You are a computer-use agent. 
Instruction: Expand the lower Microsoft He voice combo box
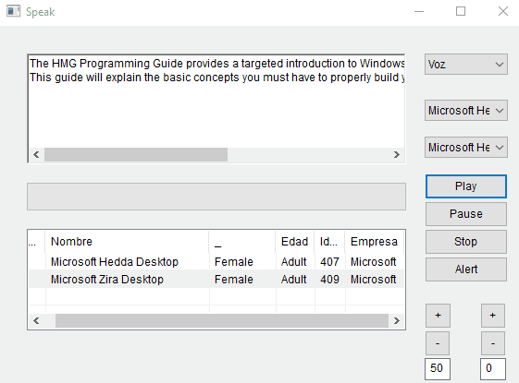coord(466,148)
